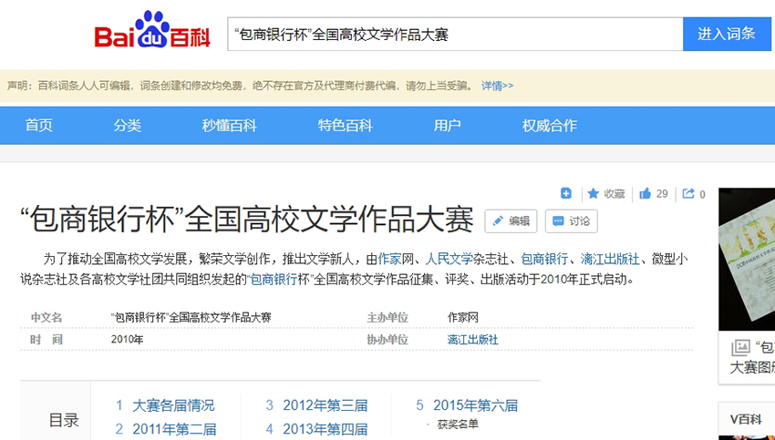Open the entry photo thumbnail on the right
This screenshot has width=775, height=440.
coord(747,260)
